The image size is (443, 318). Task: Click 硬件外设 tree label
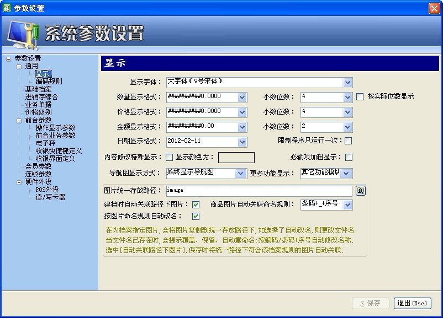(x=39, y=181)
